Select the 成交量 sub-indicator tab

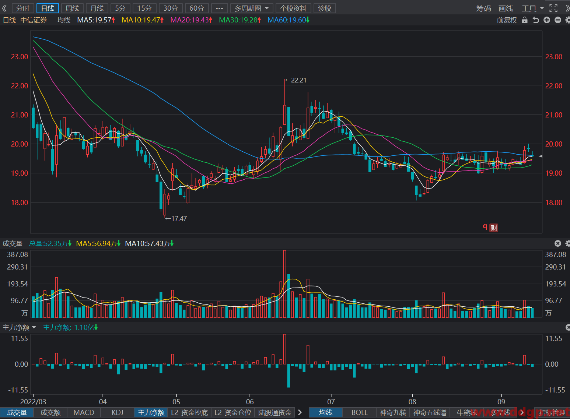tap(17, 412)
